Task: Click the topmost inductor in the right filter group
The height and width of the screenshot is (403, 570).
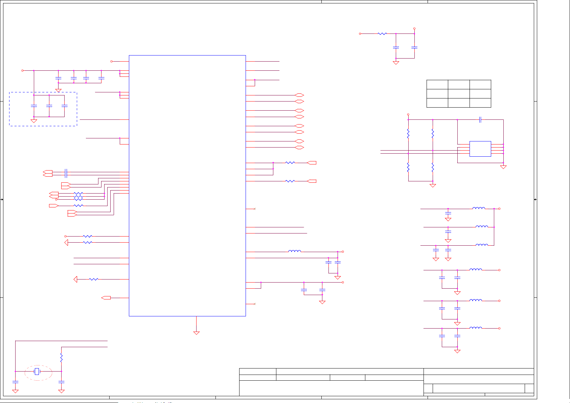Action: click(479, 208)
